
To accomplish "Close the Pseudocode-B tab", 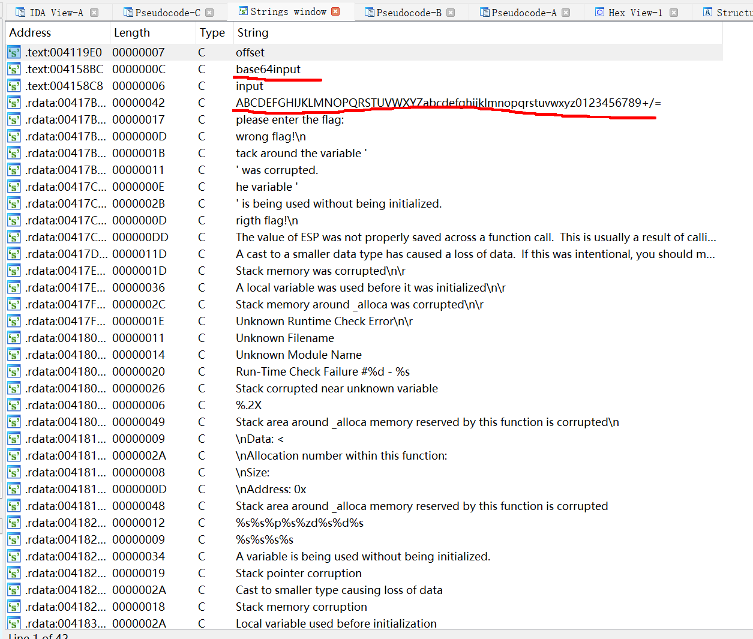I will click(451, 13).
